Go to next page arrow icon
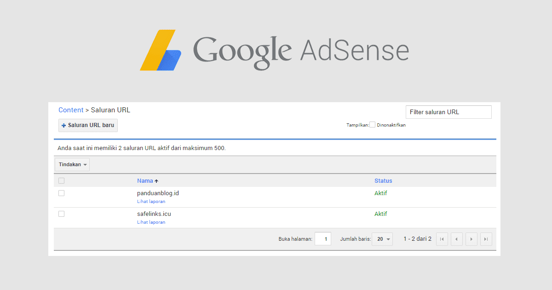552x290 pixels. click(x=471, y=239)
